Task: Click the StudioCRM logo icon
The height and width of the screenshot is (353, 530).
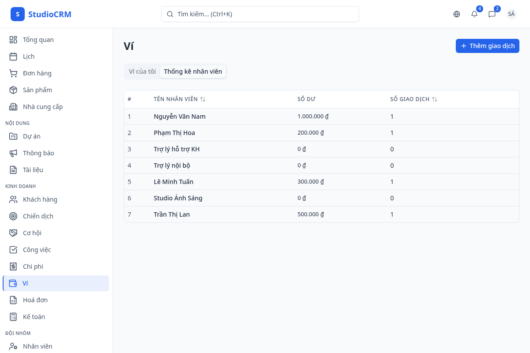Action: (x=18, y=14)
